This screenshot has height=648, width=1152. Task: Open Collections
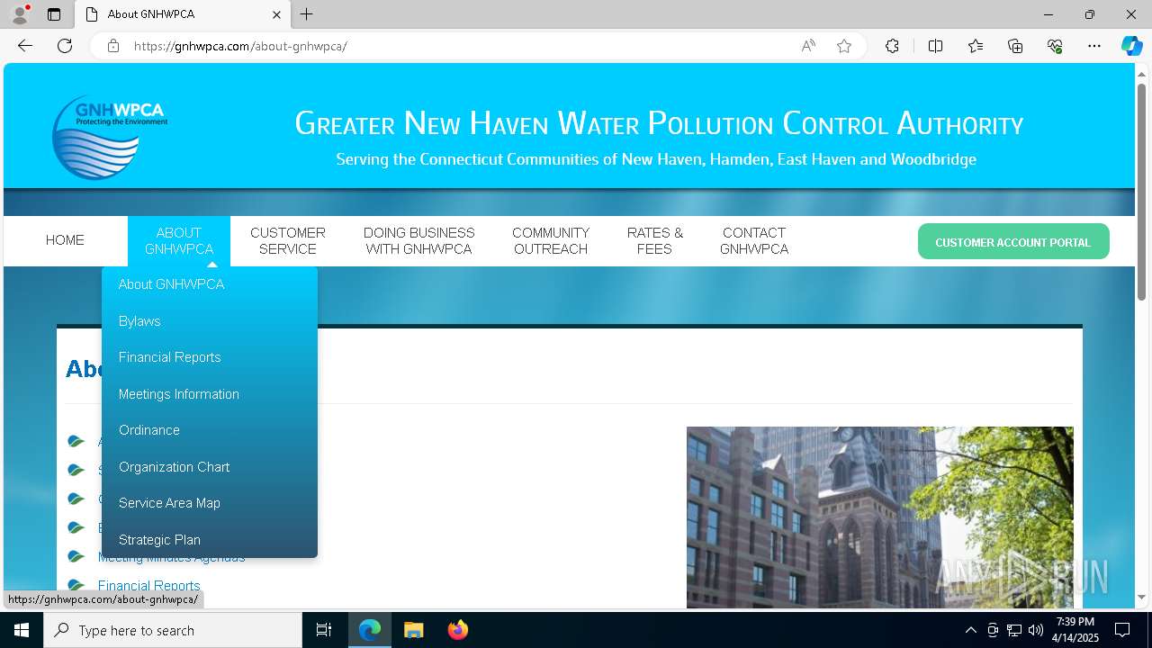[x=1015, y=46]
